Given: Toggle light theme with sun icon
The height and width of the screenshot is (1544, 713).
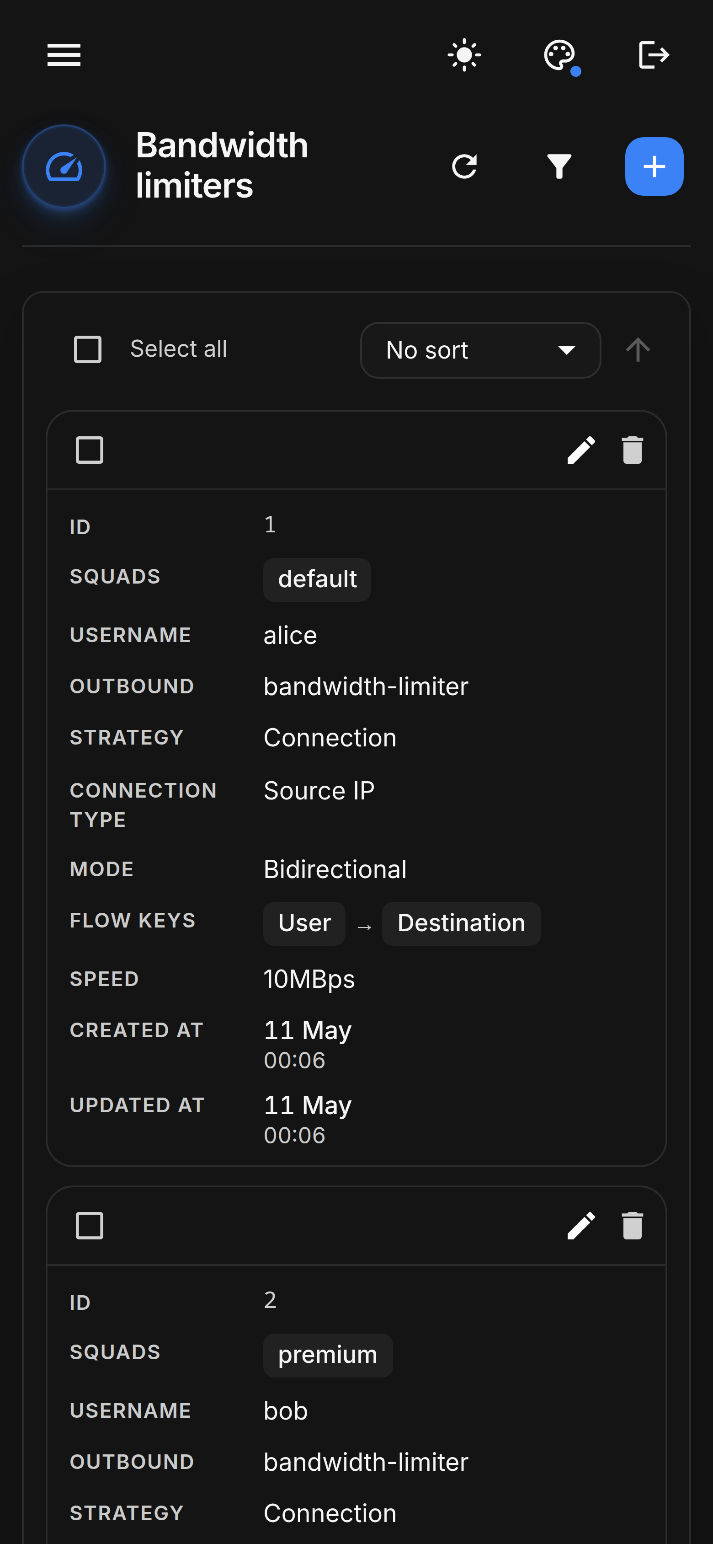Looking at the screenshot, I should click(464, 55).
